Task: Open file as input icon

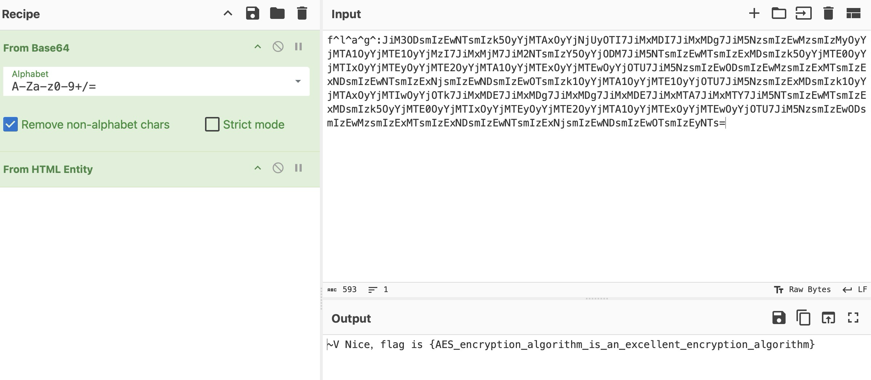Action: (804, 14)
